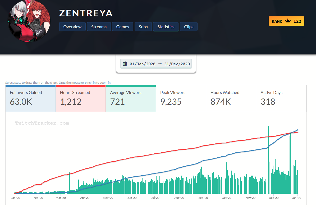The image size is (316, 207).
Task: Click the calendar icon in date range
Action: 125,64
